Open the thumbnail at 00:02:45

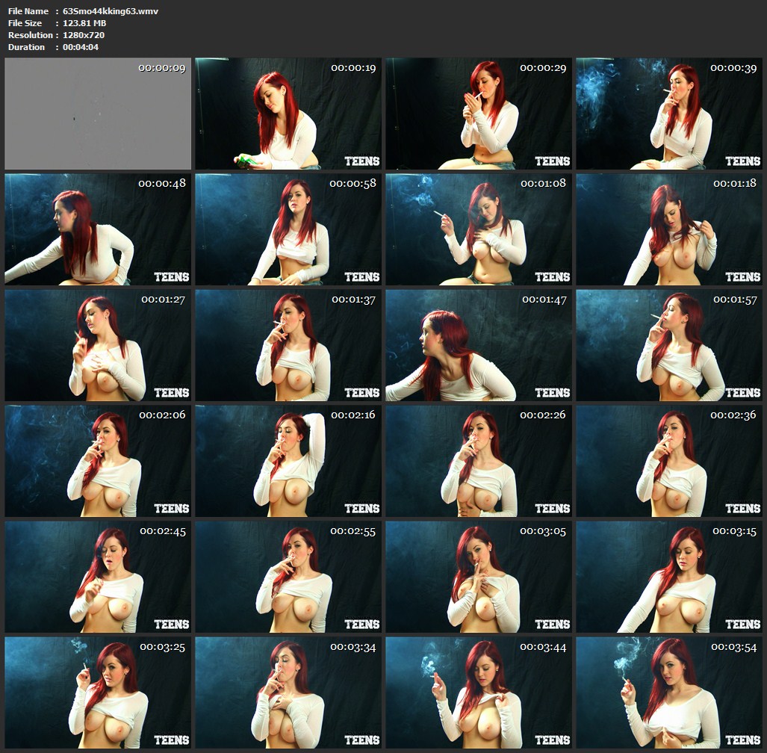[98, 577]
